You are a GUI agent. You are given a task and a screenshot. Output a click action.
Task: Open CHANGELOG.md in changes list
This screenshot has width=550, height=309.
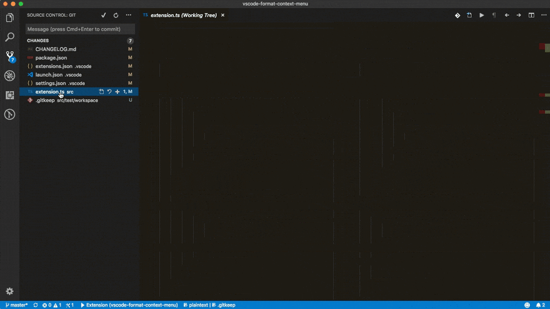pos(79,49)
